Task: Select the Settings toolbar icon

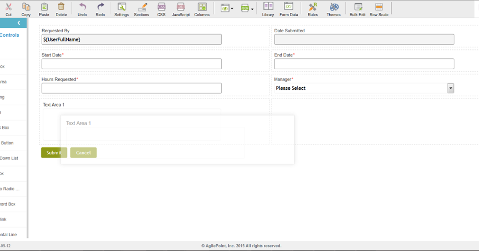Action: 121,9
